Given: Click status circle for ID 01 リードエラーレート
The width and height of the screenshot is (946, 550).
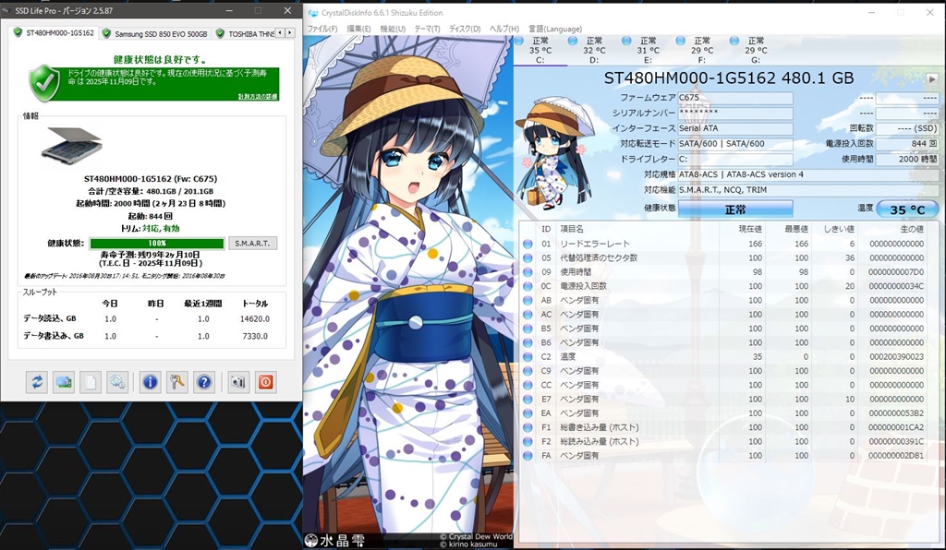Looking at the screenshot, I should [x=528, y=244].
